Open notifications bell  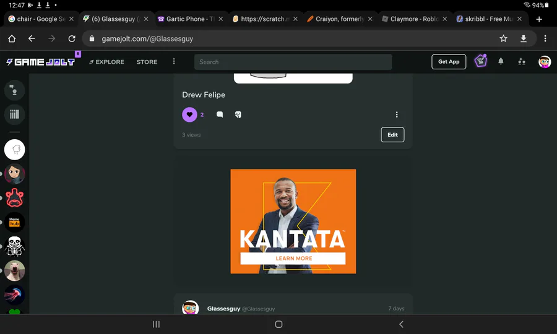501,61
